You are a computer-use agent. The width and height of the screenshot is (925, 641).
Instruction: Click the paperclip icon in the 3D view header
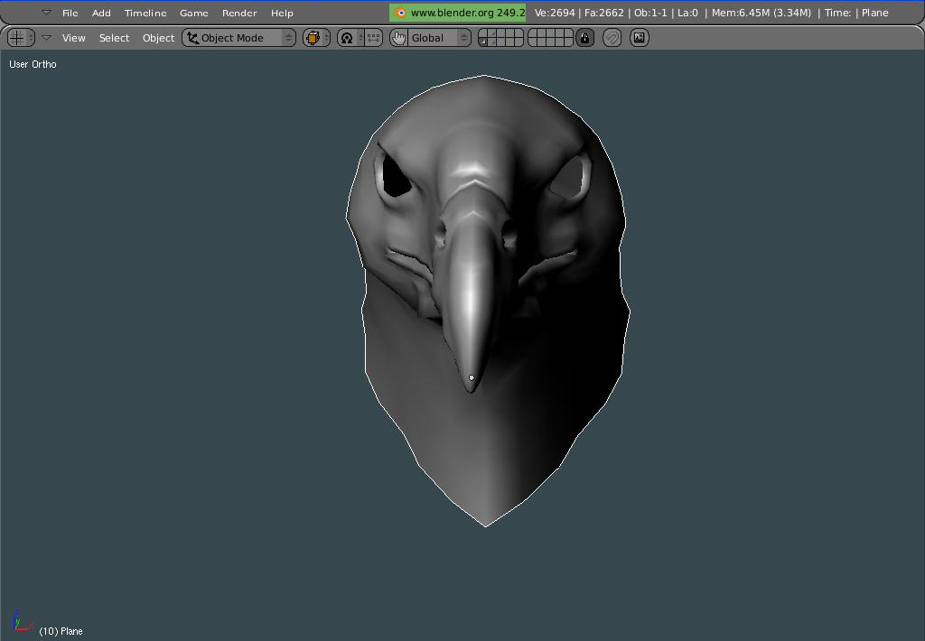tap(612, 38)
